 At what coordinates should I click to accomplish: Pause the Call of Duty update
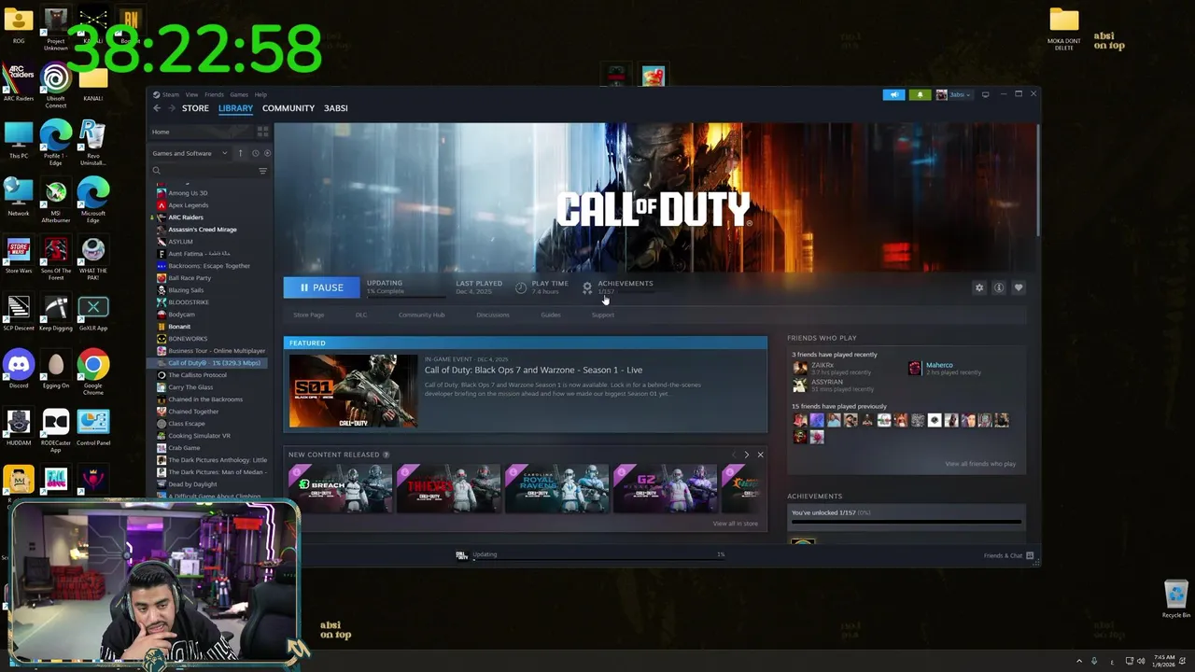pyautogui.click(x=320, y=287)
